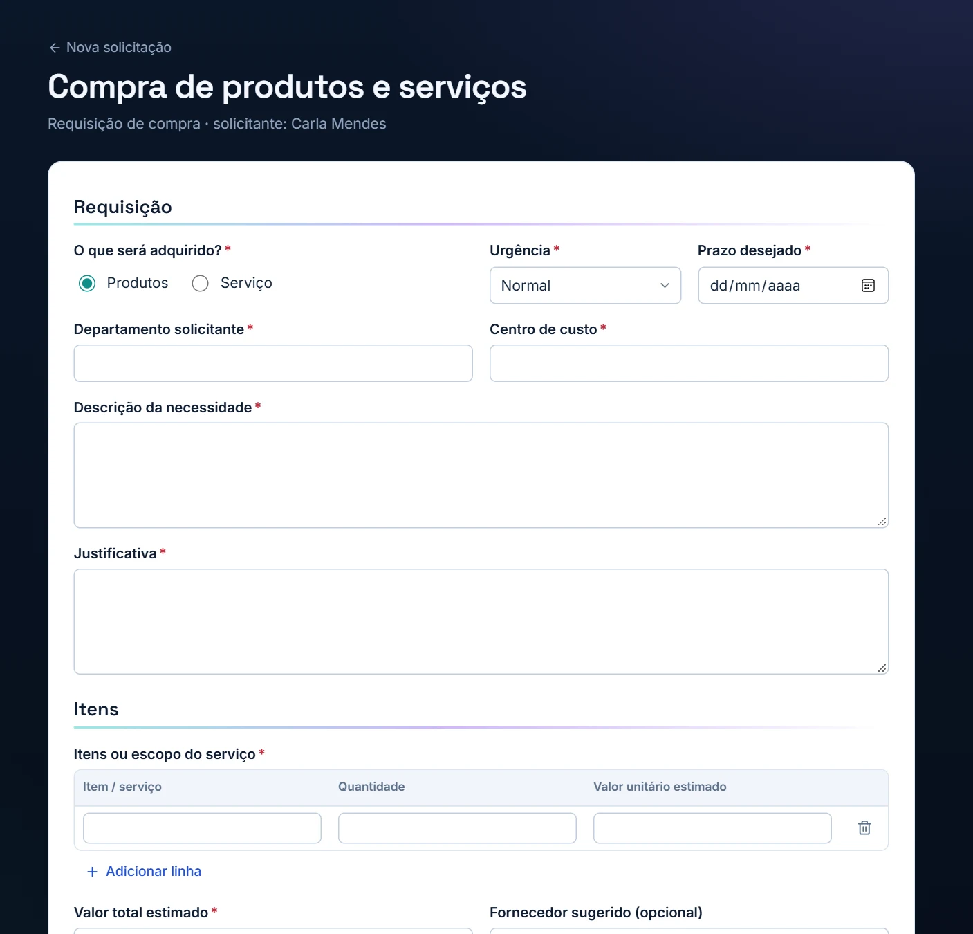Click the Item / serviço input in table row

click(x=202, y=828)
